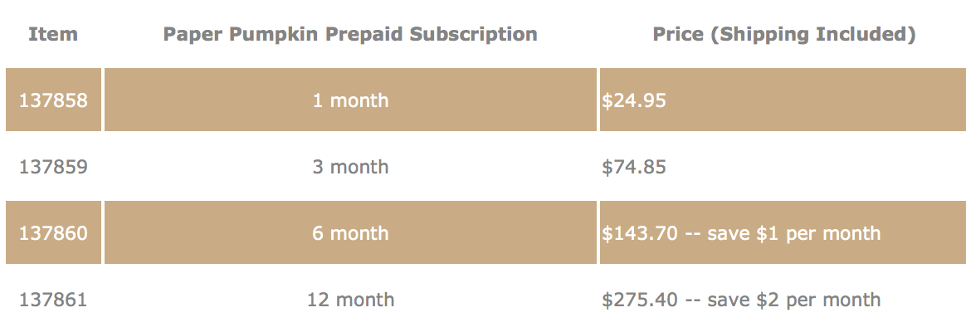
Task: Click the 12 month subscription cell
Action: coord(350,300)
